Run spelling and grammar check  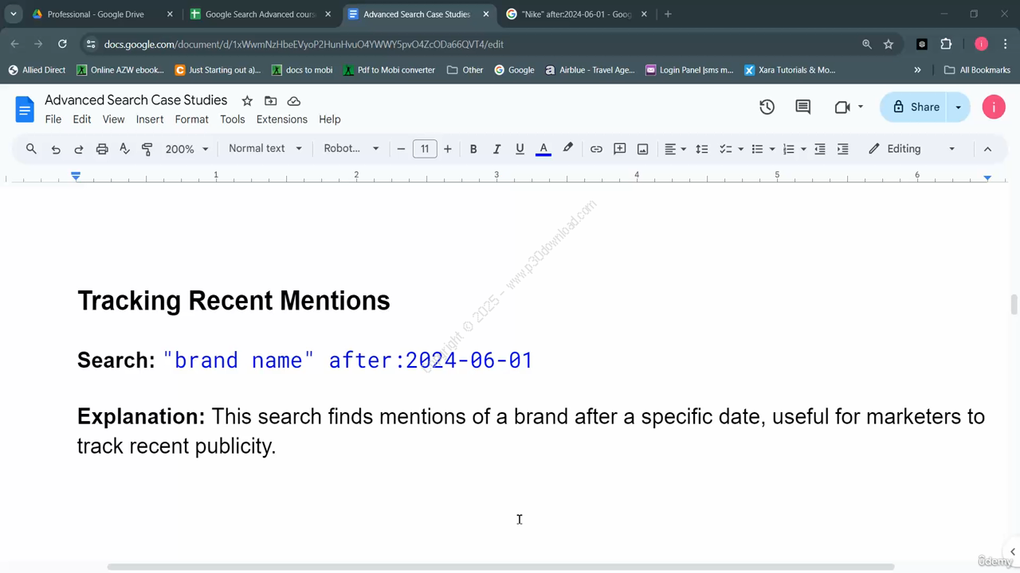tap(124, 149)
